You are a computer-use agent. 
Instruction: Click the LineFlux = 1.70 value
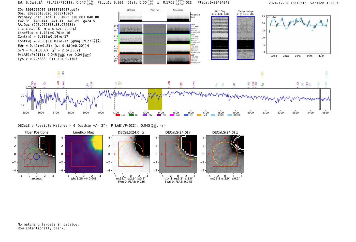coord(44,33)
